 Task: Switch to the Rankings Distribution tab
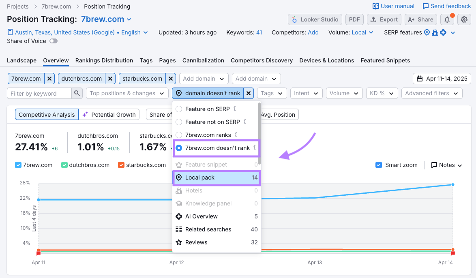click(x=104, y=60)
